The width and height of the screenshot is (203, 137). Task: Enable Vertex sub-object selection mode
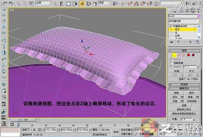pyautogui.click(x=174, y=55)
